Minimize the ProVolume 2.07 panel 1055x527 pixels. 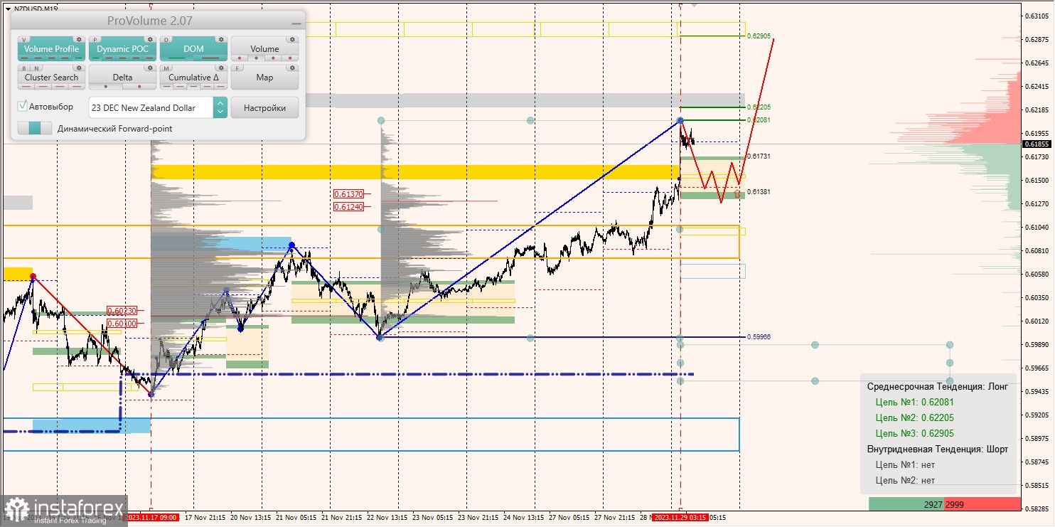coord(296,22)
